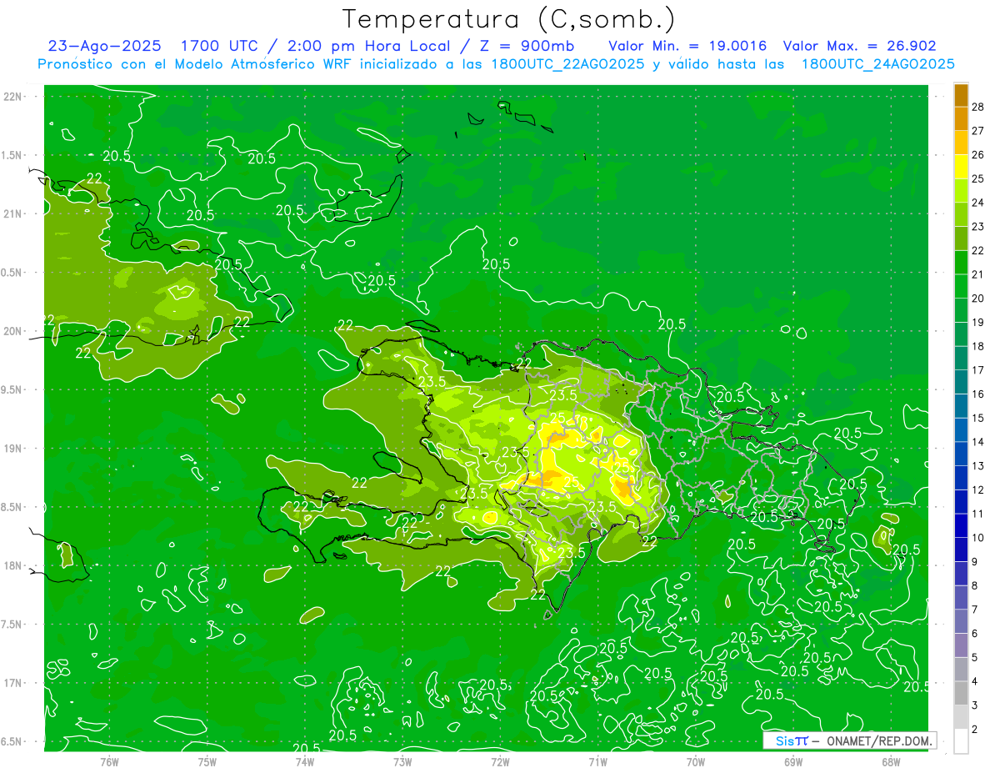Click the color scale label "24"
The width and height of the screenshot is (1000, 773).
coord(978,203)
